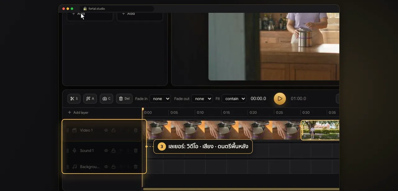This screenshot has width=398, height=191.
Task: Click the Add layer button
Action: [x=78, y=113]
